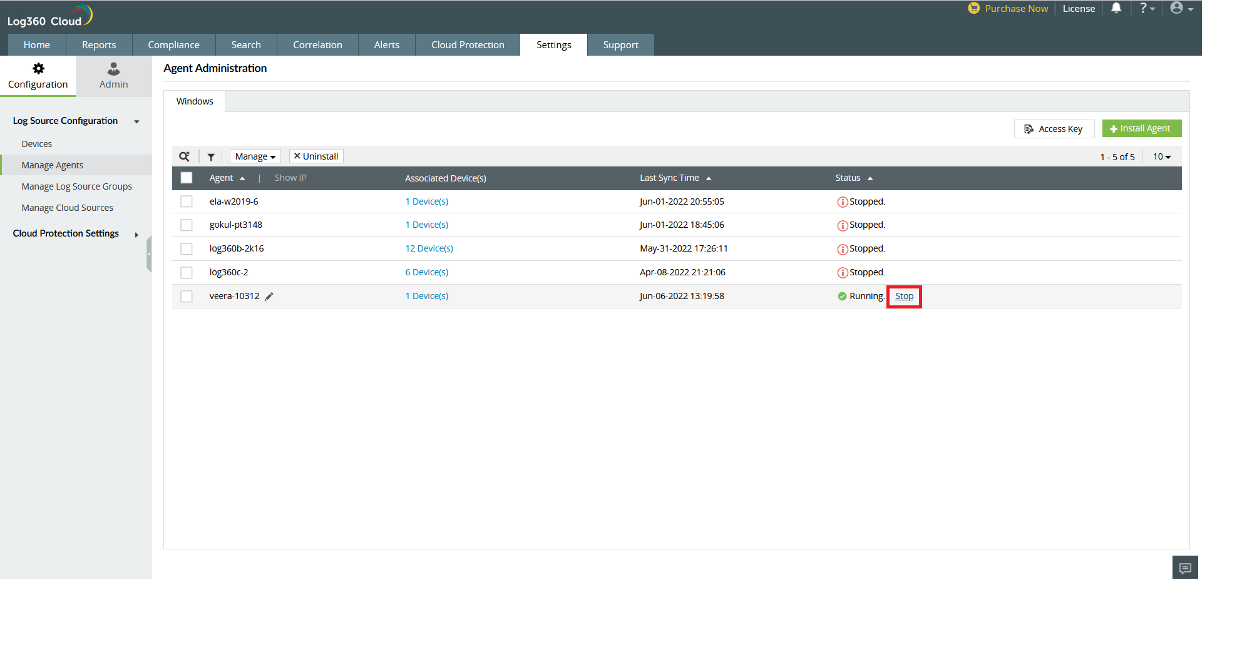Open the filter funnel icon
The width and height of the screenshot is (1252, 657).
211,157
